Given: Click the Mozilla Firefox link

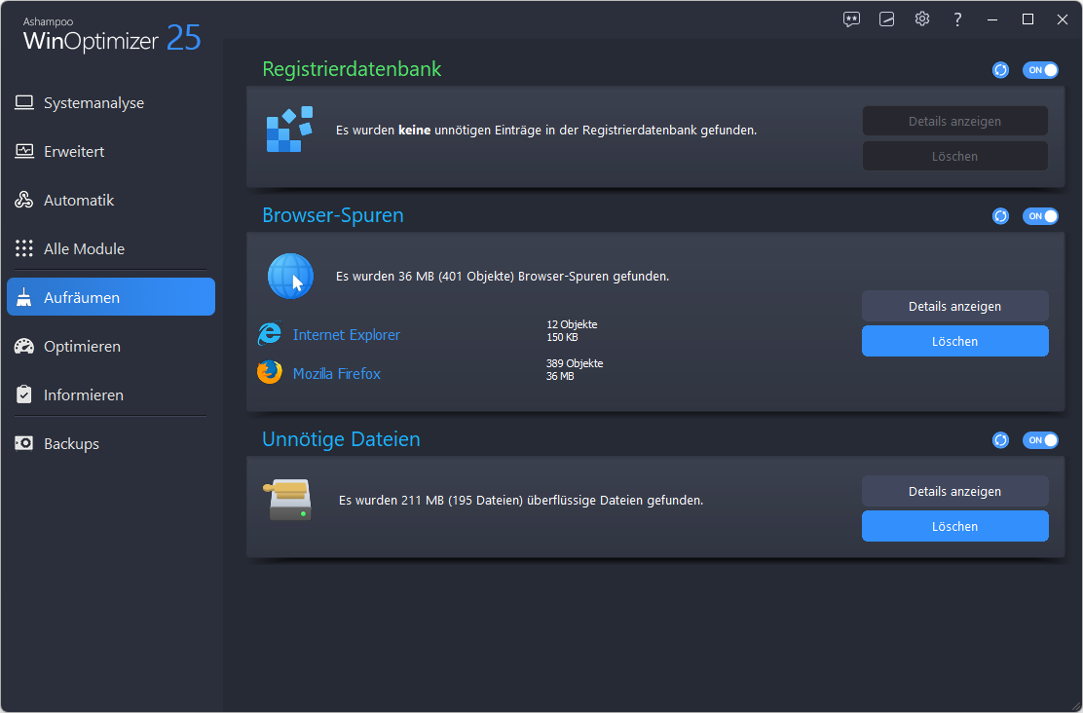Looking at the screenshot, I should pos(336,374).
